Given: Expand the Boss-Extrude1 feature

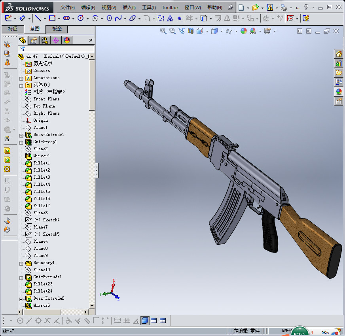Looking at the screenshot, I should pos(21,136).
